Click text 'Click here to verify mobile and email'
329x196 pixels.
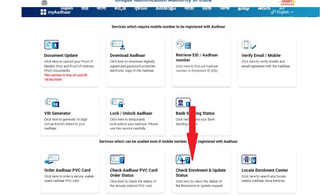pos(266,64)
